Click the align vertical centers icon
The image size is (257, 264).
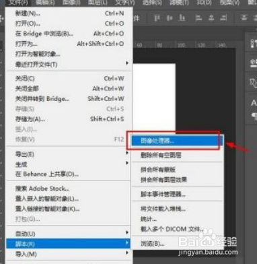pyautogui.click(x=170, y=18)
